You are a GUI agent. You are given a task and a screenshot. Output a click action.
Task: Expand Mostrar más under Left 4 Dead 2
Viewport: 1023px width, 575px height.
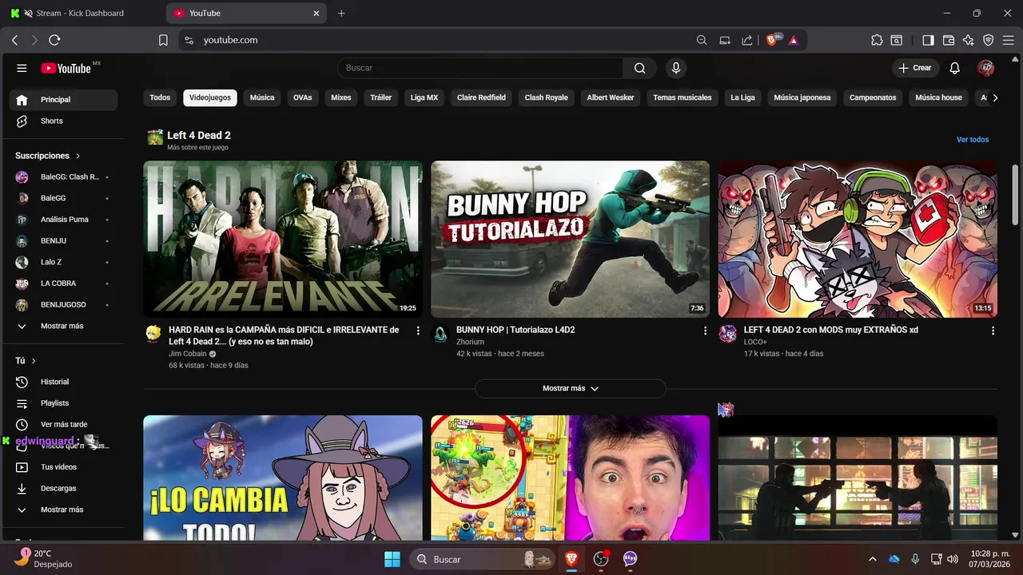(x=571, y=388)
